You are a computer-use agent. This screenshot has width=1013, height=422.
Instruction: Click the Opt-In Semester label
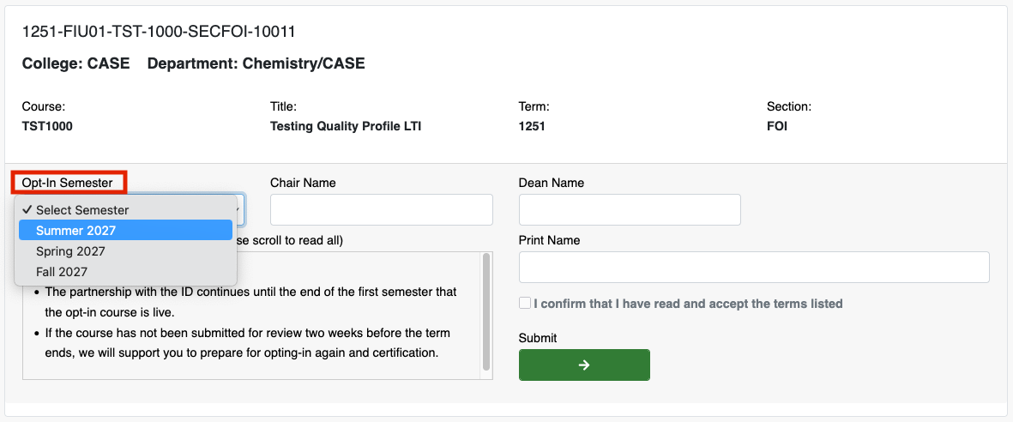(x=67, y=183)
